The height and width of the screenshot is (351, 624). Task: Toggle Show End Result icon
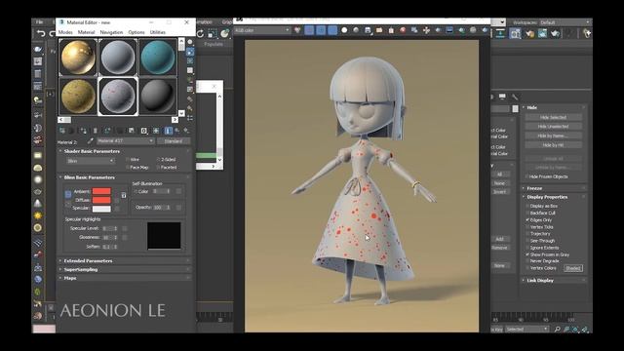pyautogui.click(x=169, y=131)
